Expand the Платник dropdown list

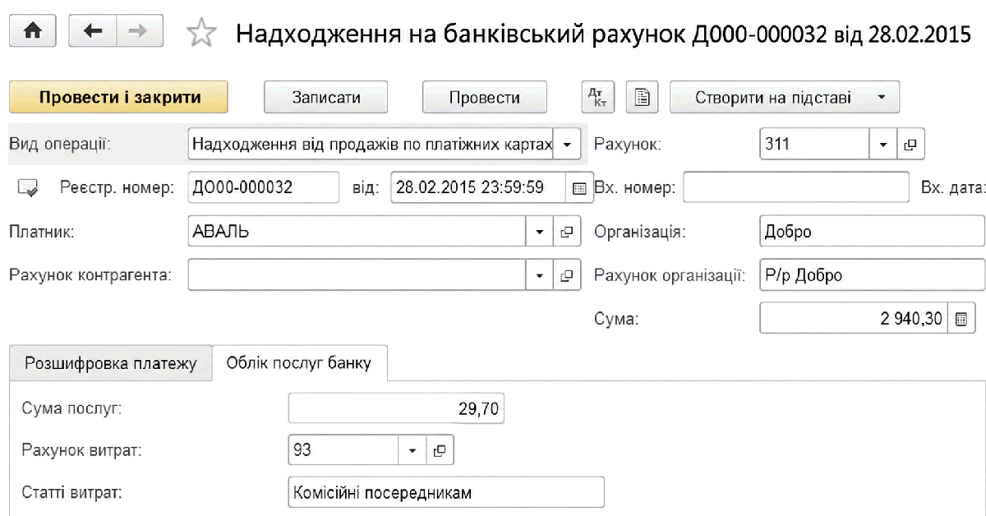click(540, 232)
